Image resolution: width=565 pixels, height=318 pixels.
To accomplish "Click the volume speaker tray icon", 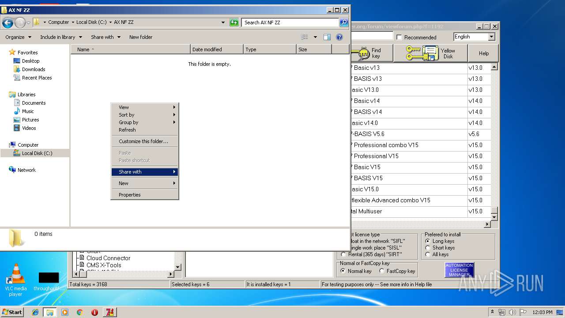I will (512, 312).
